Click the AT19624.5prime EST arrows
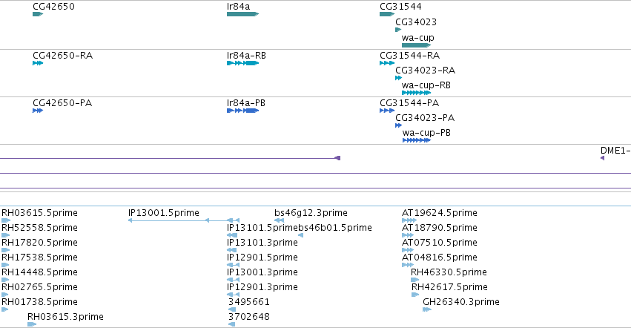Viewport: 631px width, 328px height. [409, 220]
